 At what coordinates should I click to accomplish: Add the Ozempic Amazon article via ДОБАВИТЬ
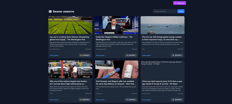pos(131,100)
